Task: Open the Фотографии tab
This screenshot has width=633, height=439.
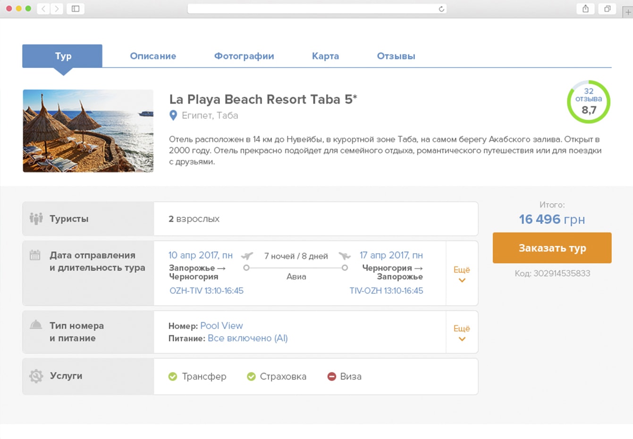Action: click(x=244, y=56)
